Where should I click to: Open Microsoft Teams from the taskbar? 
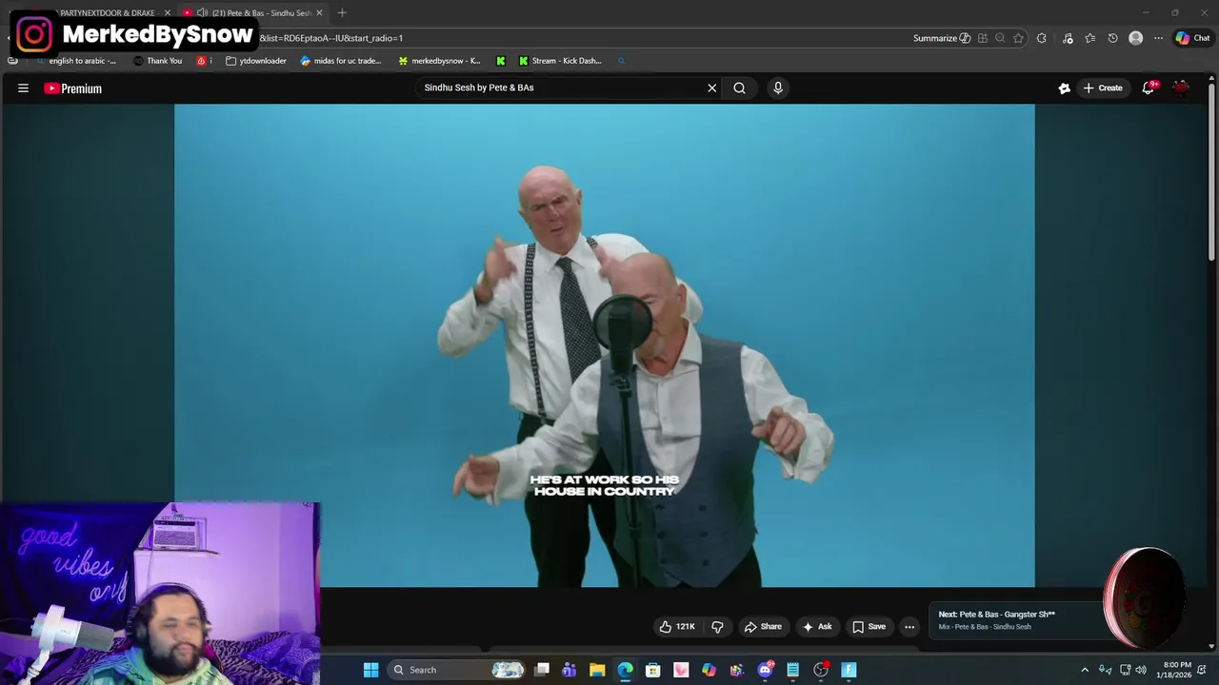point(570,670)
